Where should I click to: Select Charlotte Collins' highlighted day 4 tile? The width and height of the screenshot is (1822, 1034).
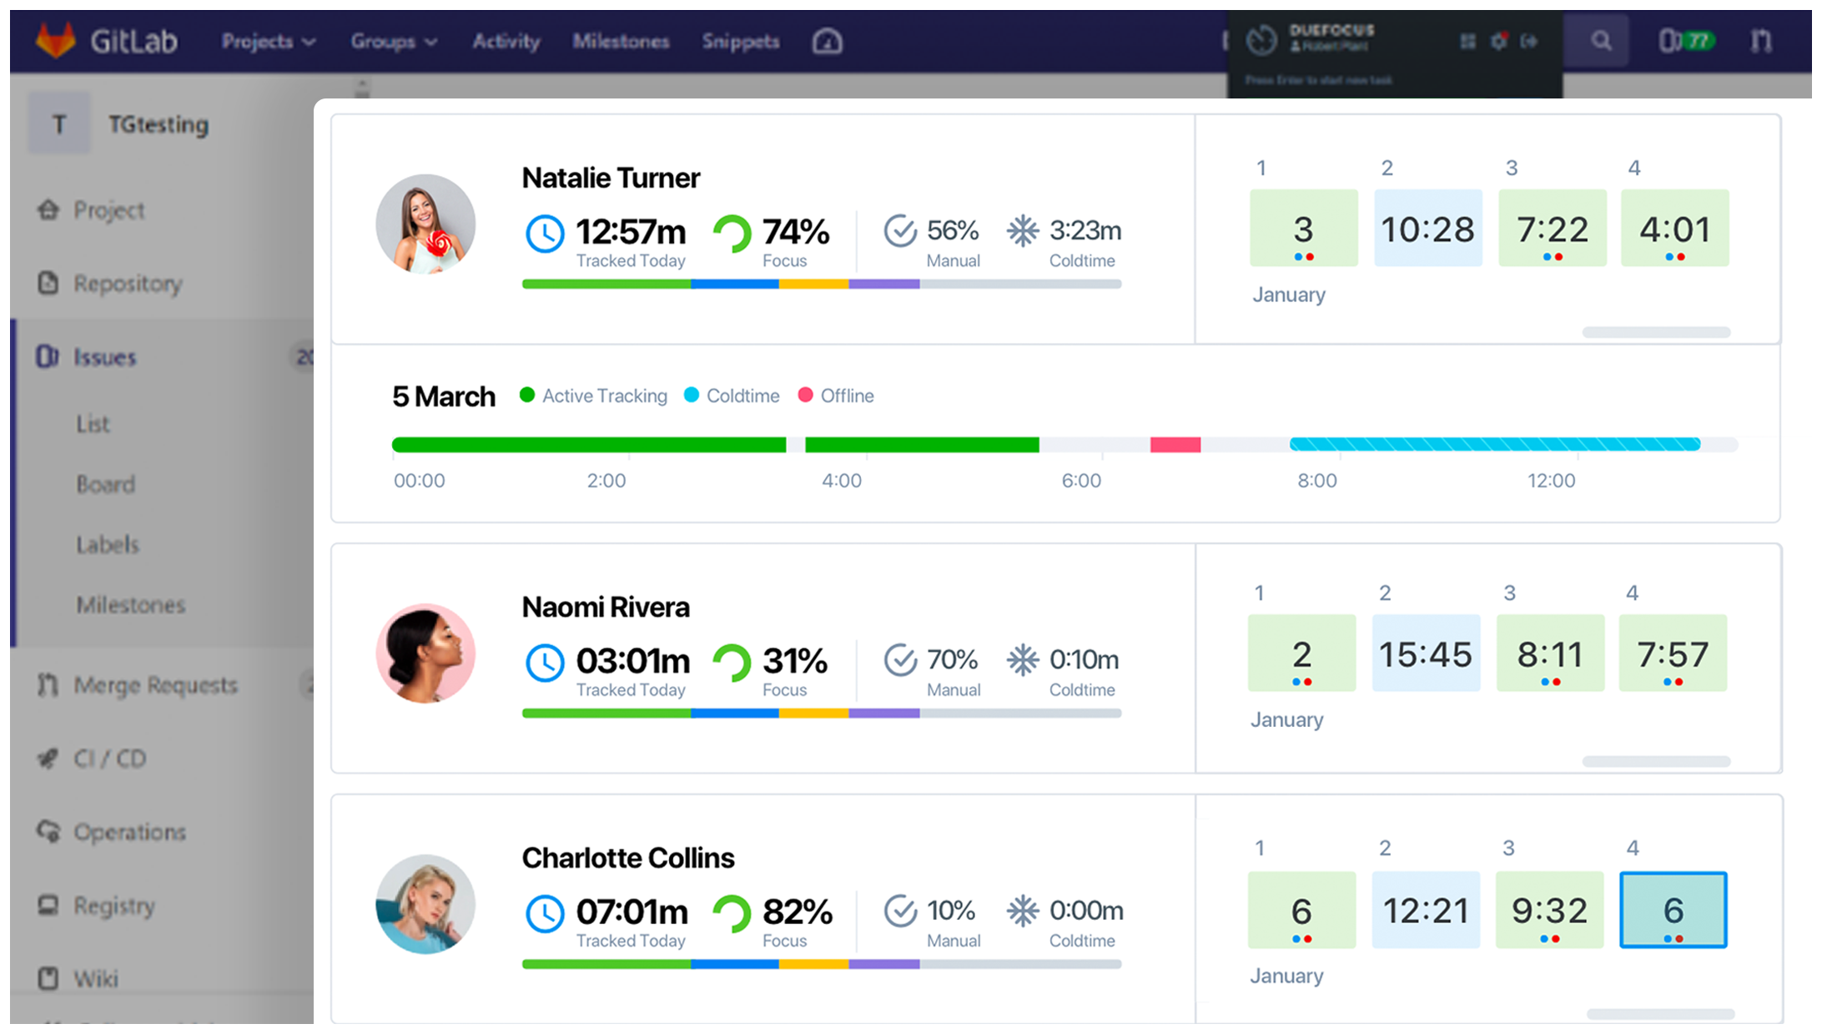point(1673,910)
